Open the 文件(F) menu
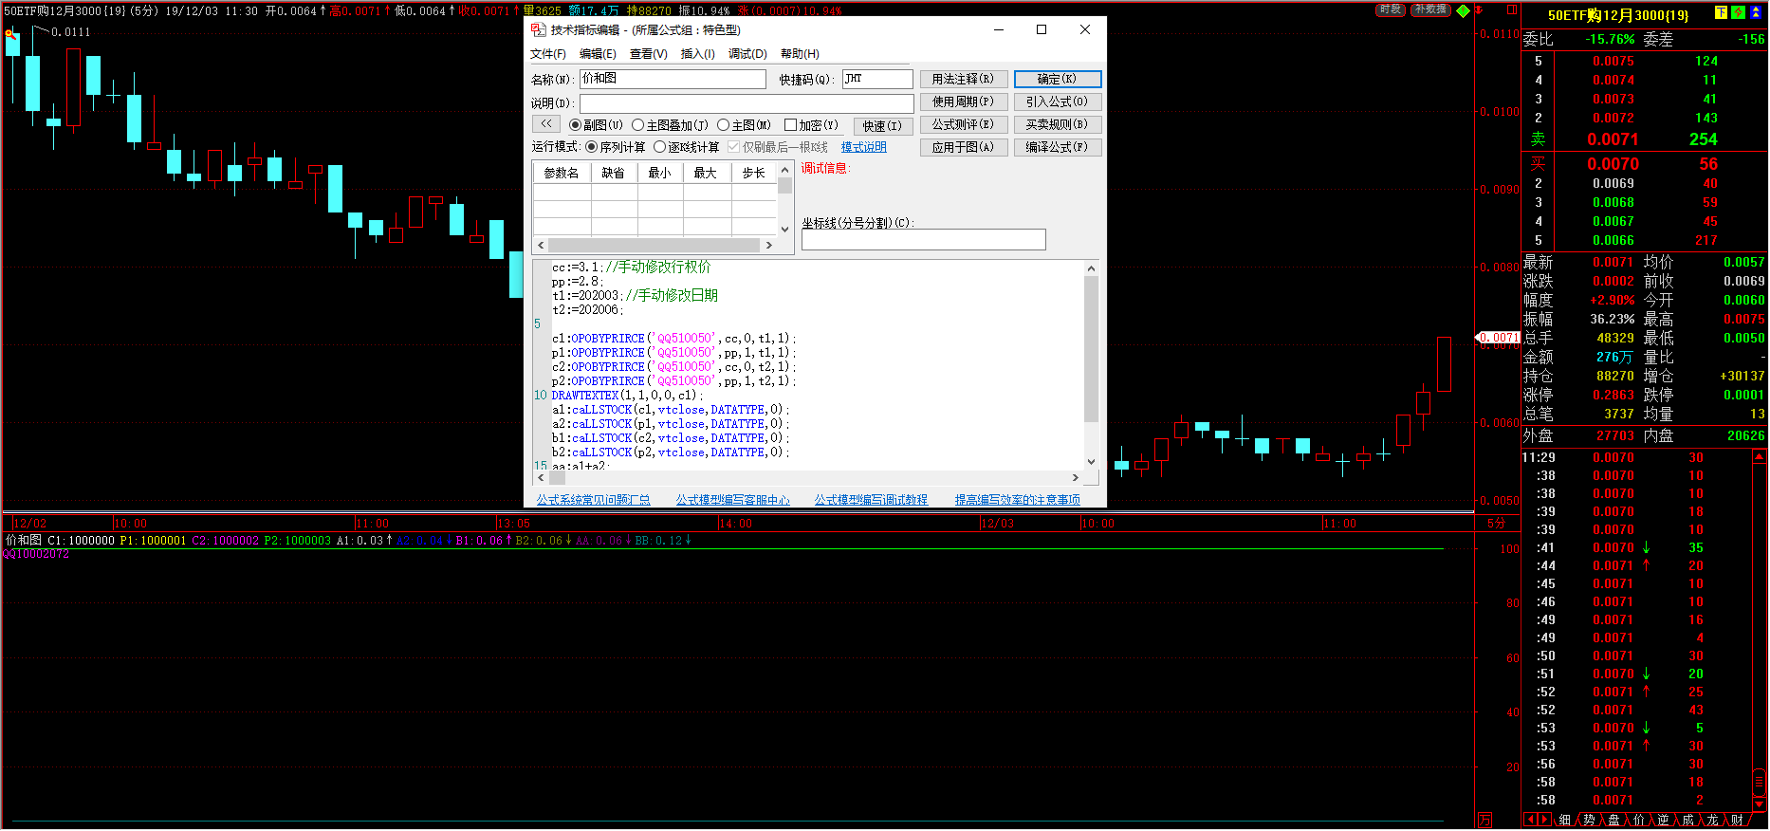 (548, 54)
